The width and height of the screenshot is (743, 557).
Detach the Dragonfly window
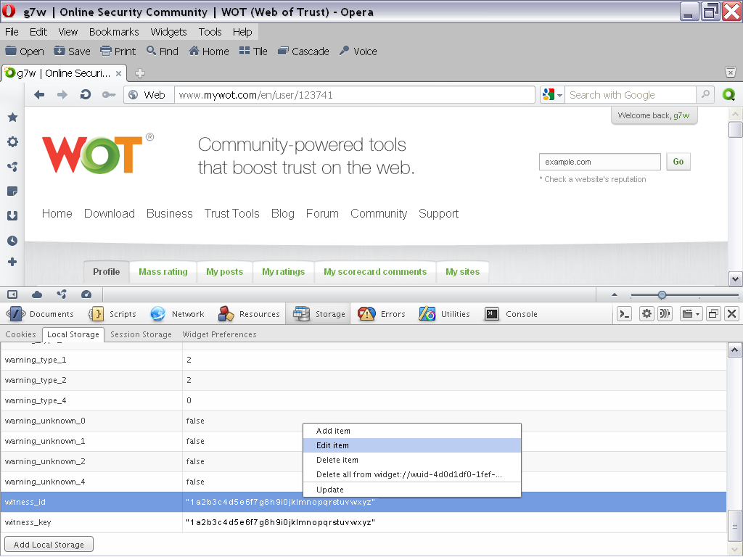point(713,313)
